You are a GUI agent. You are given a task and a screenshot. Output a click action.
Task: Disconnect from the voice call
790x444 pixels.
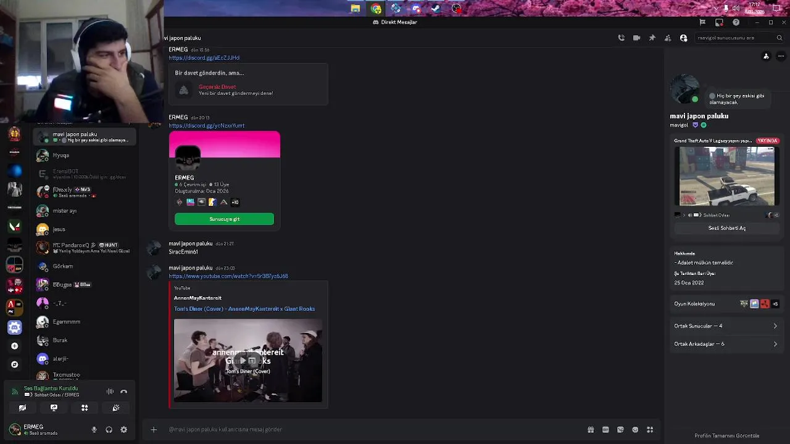click(123, 392)
